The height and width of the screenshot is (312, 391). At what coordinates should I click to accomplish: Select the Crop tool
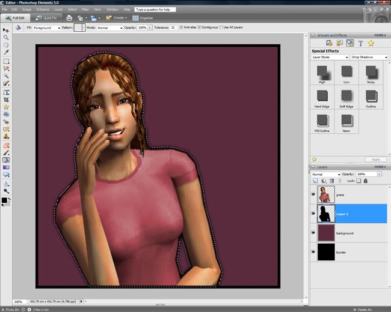(x=6, y=100)
